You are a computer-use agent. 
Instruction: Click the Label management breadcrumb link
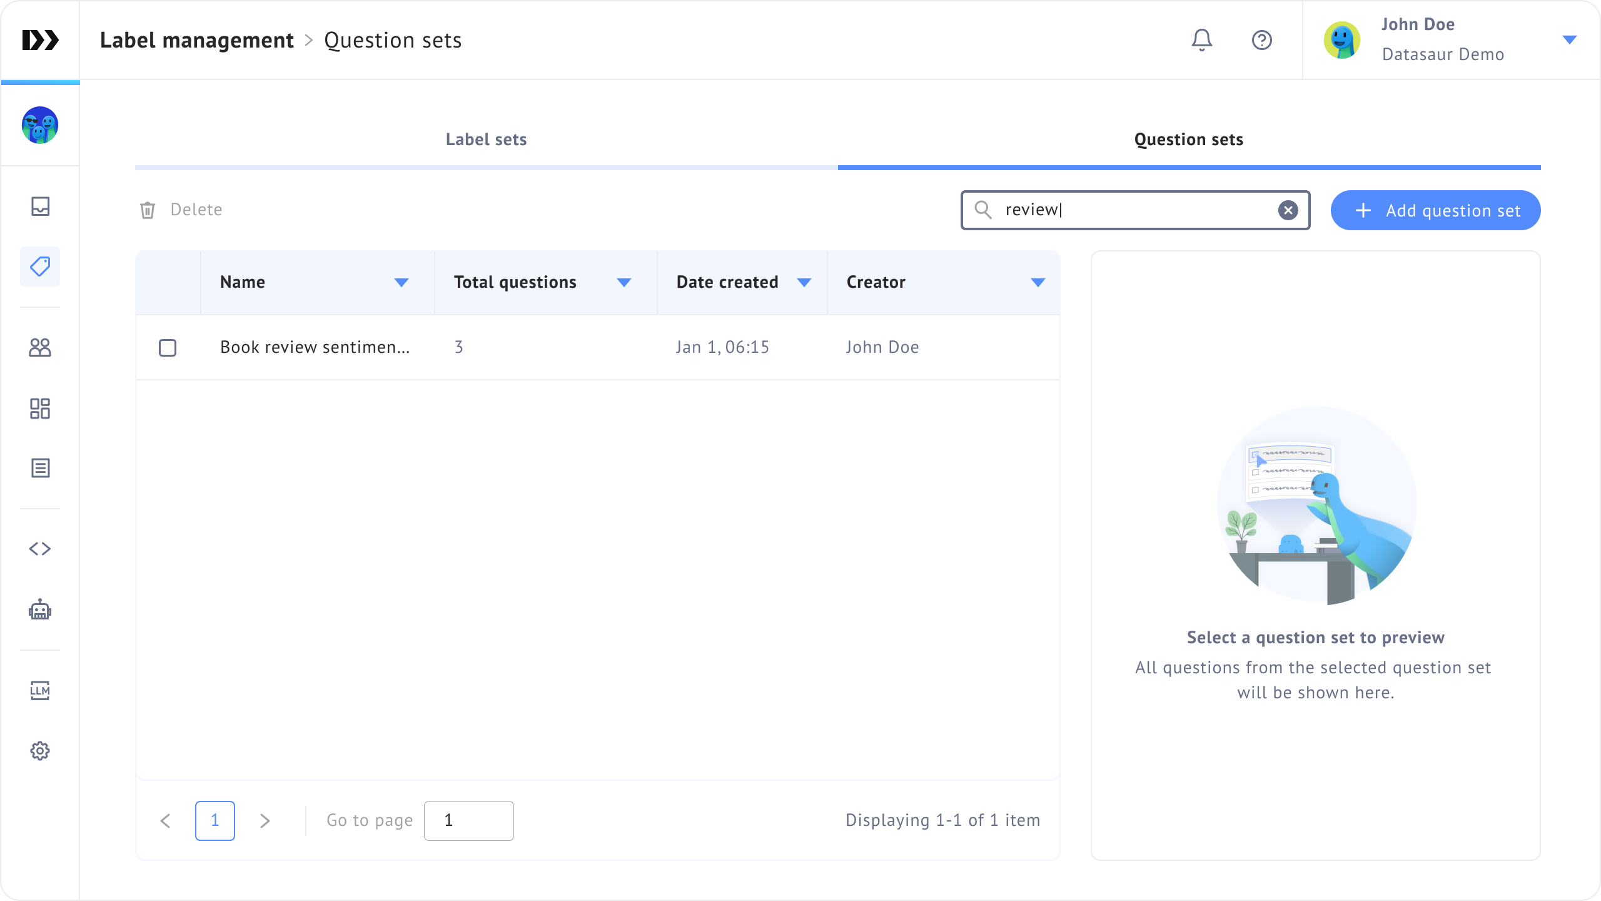(x=196, y=40)
